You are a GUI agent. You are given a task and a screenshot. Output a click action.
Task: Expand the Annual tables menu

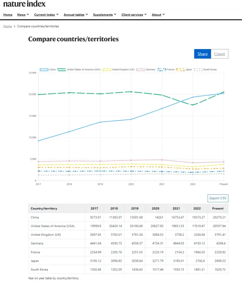tap(76, 15)
